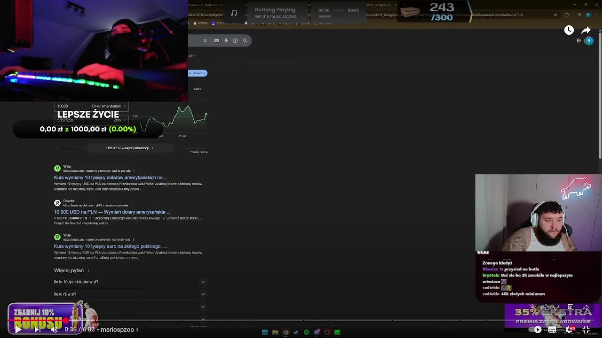The image size is (602, 338).
Task: Select the highlighted blue filter chip
Action: pyautogui.click(x=198, y=73)
